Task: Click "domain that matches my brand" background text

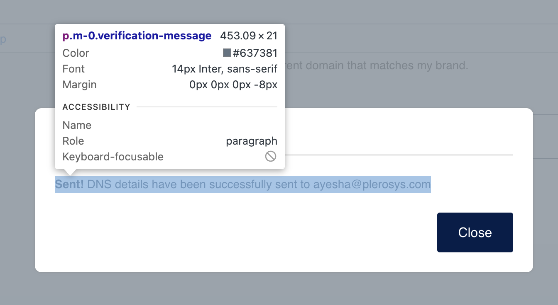Action: click(386, 65)
